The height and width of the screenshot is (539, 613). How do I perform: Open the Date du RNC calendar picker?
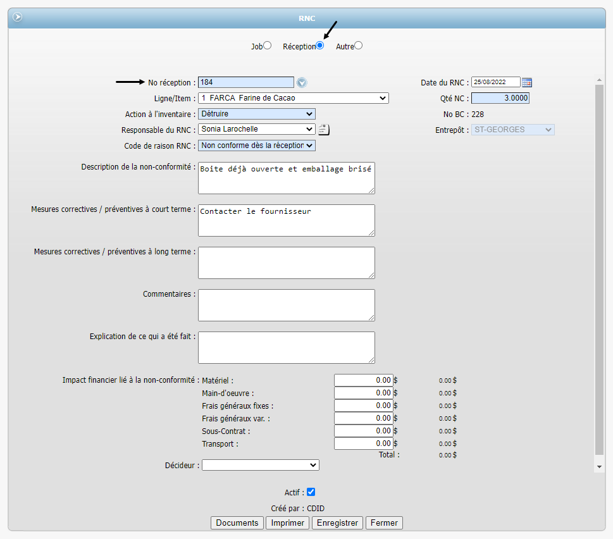coord(527,82)
